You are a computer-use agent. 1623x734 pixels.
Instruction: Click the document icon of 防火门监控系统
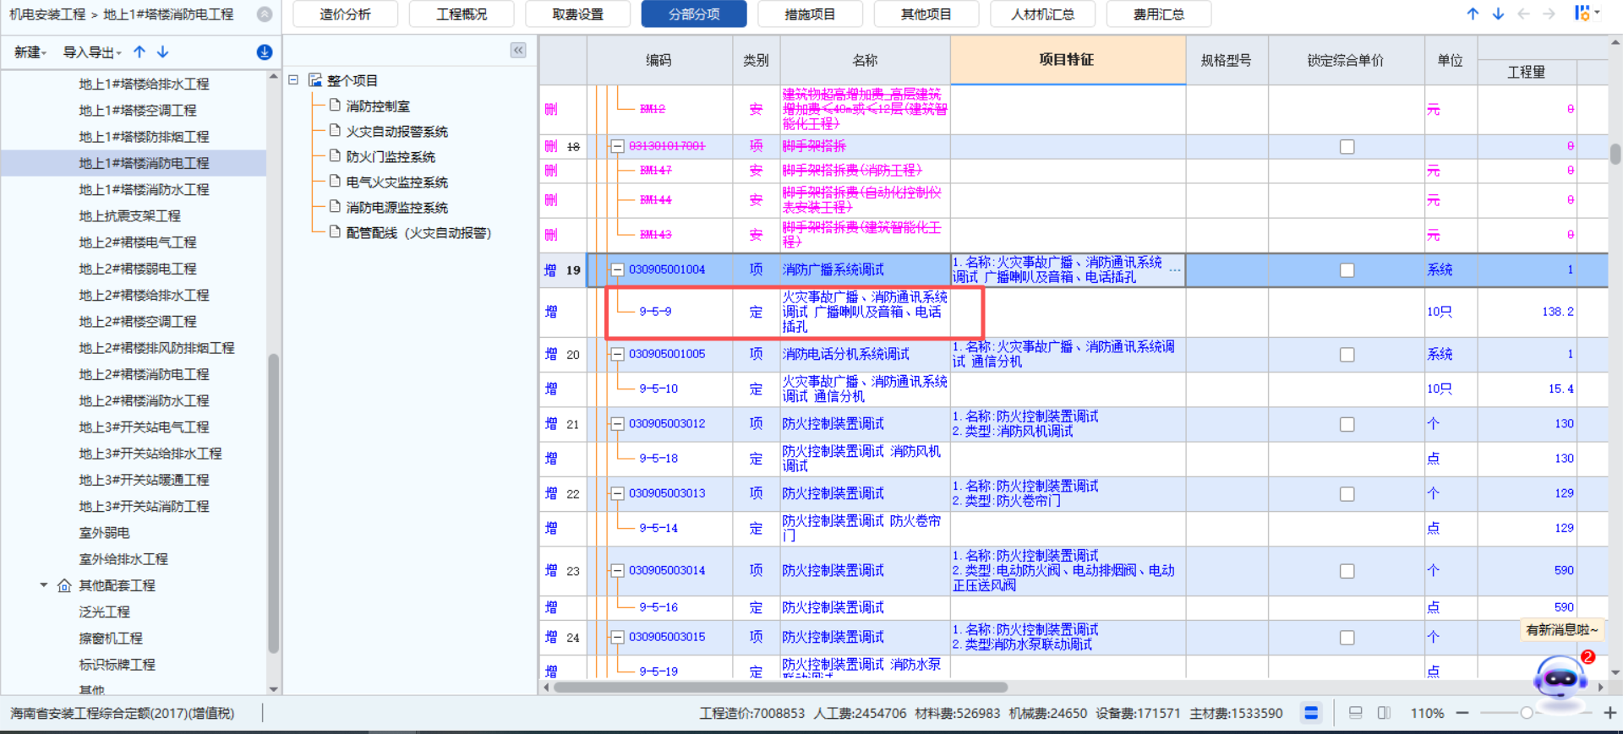point(335,156)
